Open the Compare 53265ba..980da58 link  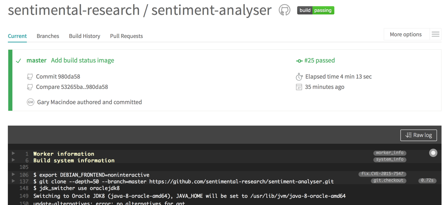72,87
